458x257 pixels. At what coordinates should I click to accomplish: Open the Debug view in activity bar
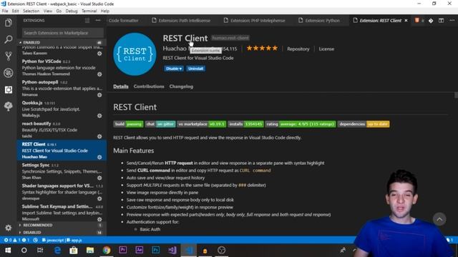[8, 73]
